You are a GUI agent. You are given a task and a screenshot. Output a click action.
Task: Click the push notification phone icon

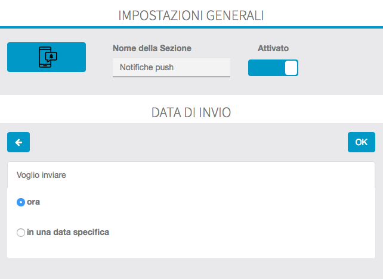coord(47,57)
